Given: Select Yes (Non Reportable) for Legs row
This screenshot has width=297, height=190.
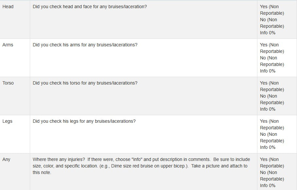Looking at the screenshot, I should [272, 124].
